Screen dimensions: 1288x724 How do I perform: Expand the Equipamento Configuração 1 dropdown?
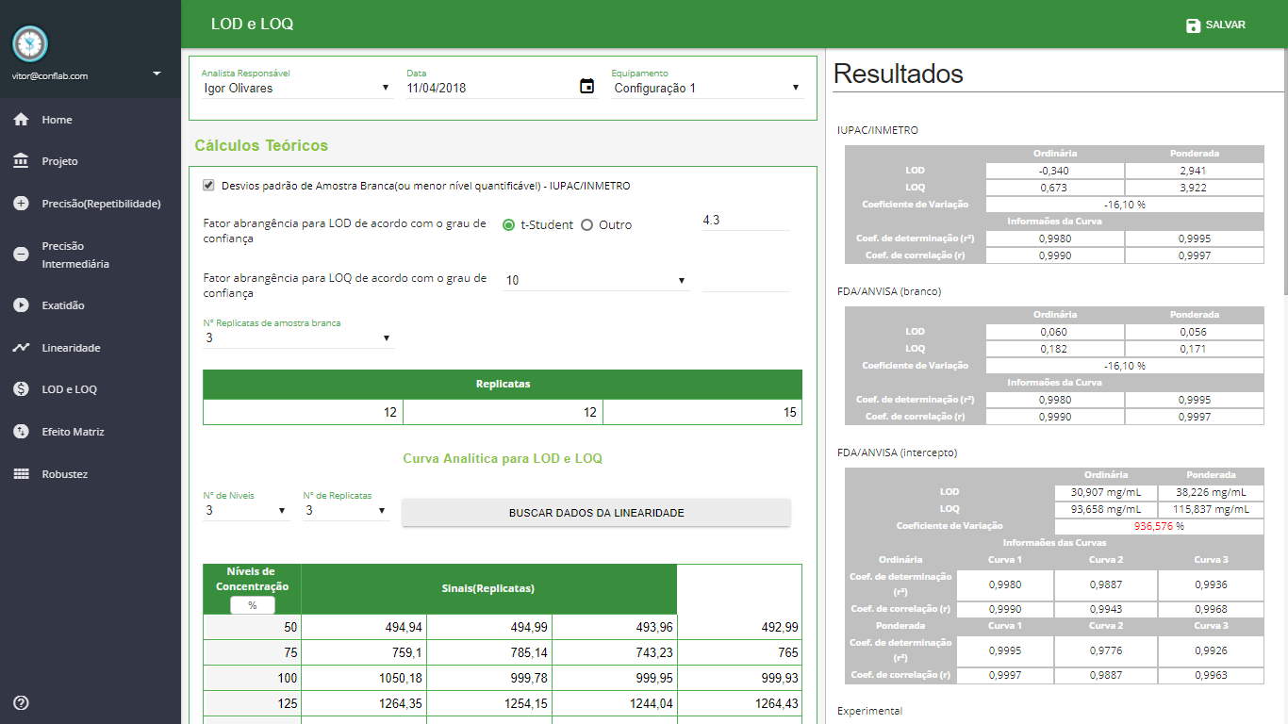tap(706, 89)
